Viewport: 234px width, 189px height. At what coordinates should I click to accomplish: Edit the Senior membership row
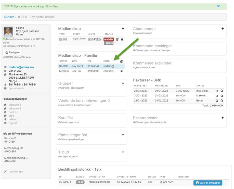pos(117,39)
